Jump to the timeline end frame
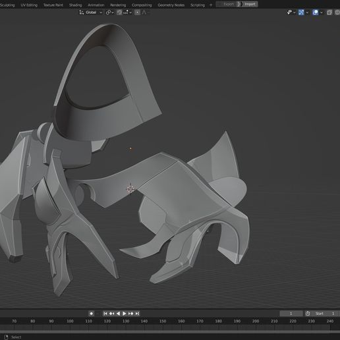 [137, 314]
